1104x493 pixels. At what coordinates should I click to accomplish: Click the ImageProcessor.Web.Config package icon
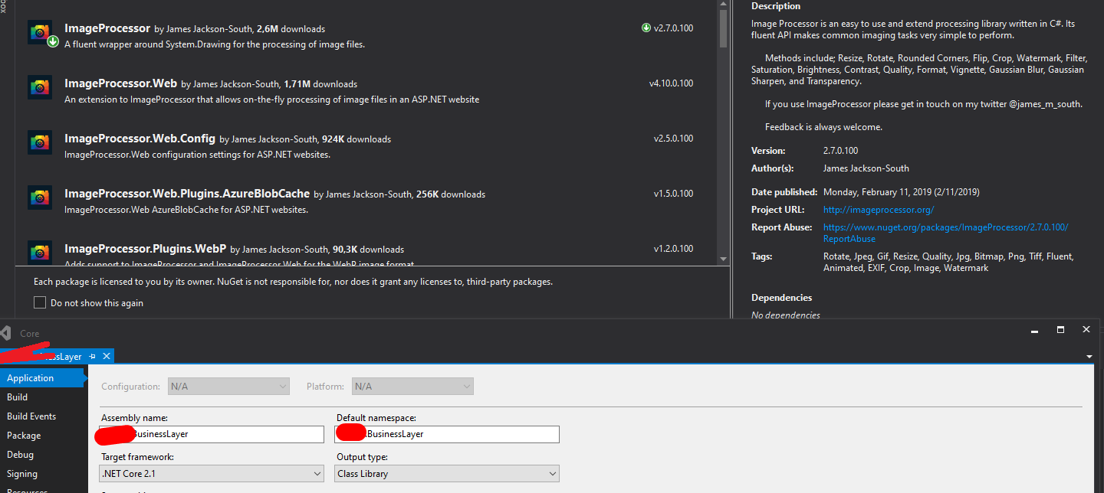tap(40, 142)
